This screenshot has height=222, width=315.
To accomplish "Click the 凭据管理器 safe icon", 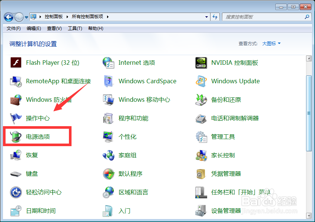I will point(201,174).
